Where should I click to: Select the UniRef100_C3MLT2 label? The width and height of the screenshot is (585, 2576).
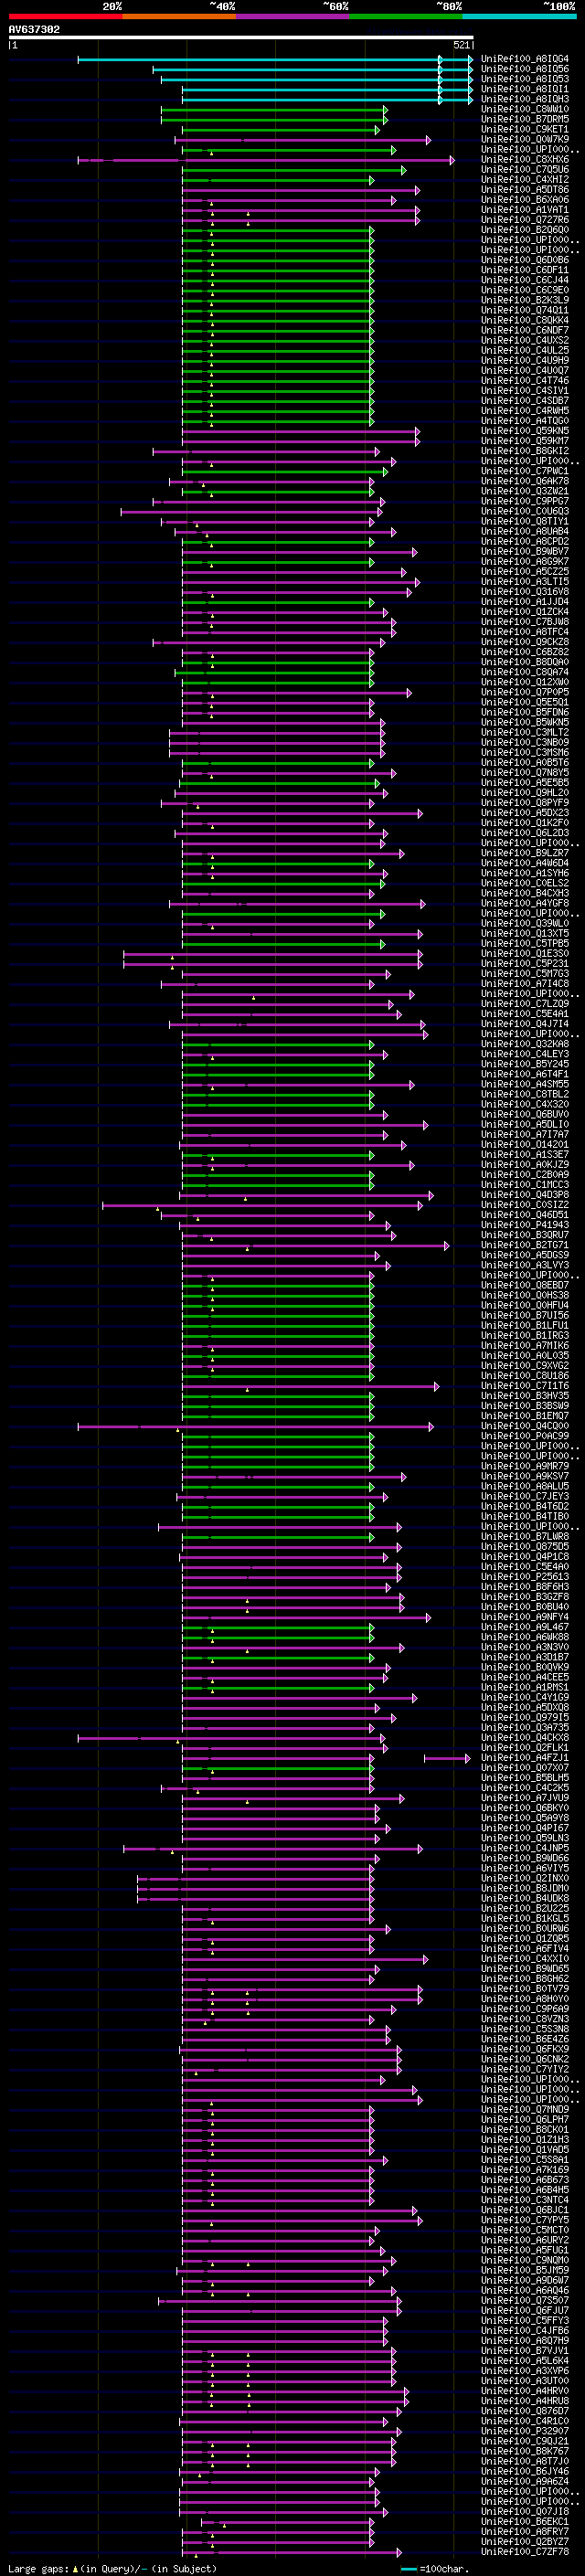[x=525, y=732]
